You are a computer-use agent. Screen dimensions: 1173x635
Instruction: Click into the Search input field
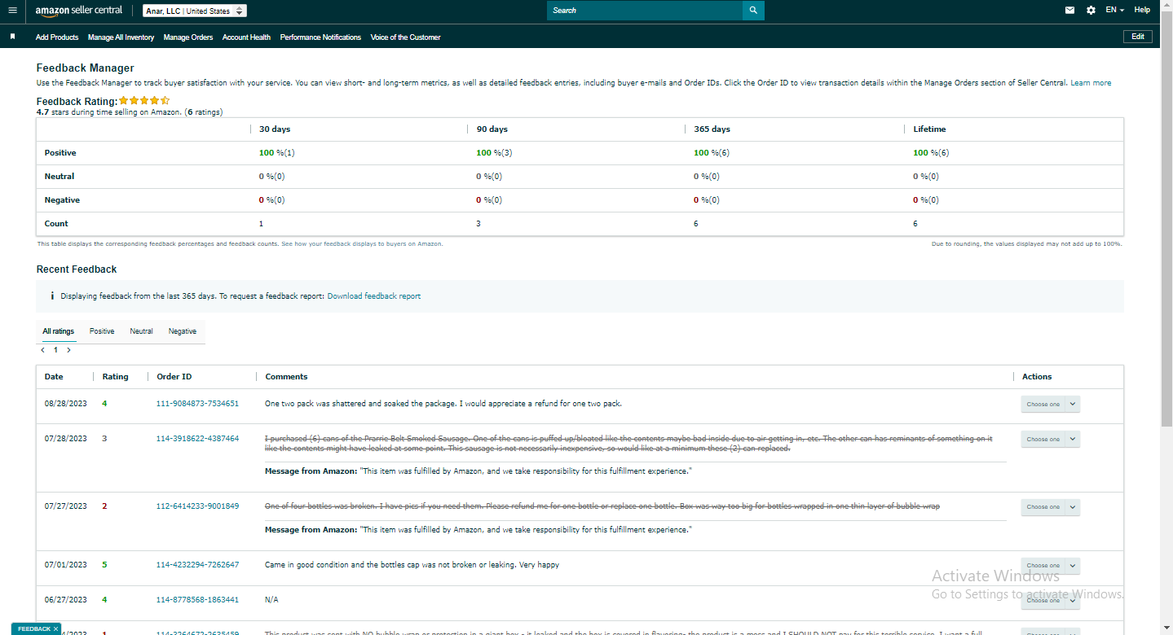tap(645, 11)
